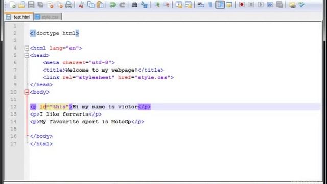The width and height of the screenshot is (327, 184).
Task: Zoom out using toolbar icon
Action: click(x=167, y=5)
